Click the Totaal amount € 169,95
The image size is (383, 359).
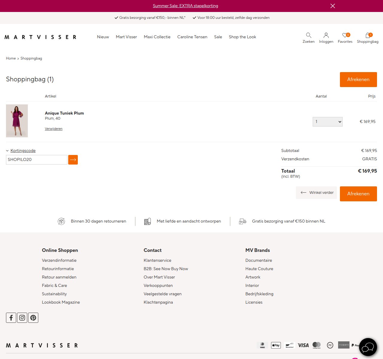pyautogui.click(x=367, y=171)
